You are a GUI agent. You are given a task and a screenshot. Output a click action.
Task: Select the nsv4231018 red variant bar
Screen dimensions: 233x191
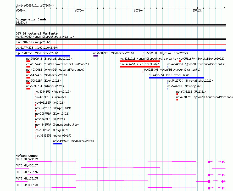point(140,61)
